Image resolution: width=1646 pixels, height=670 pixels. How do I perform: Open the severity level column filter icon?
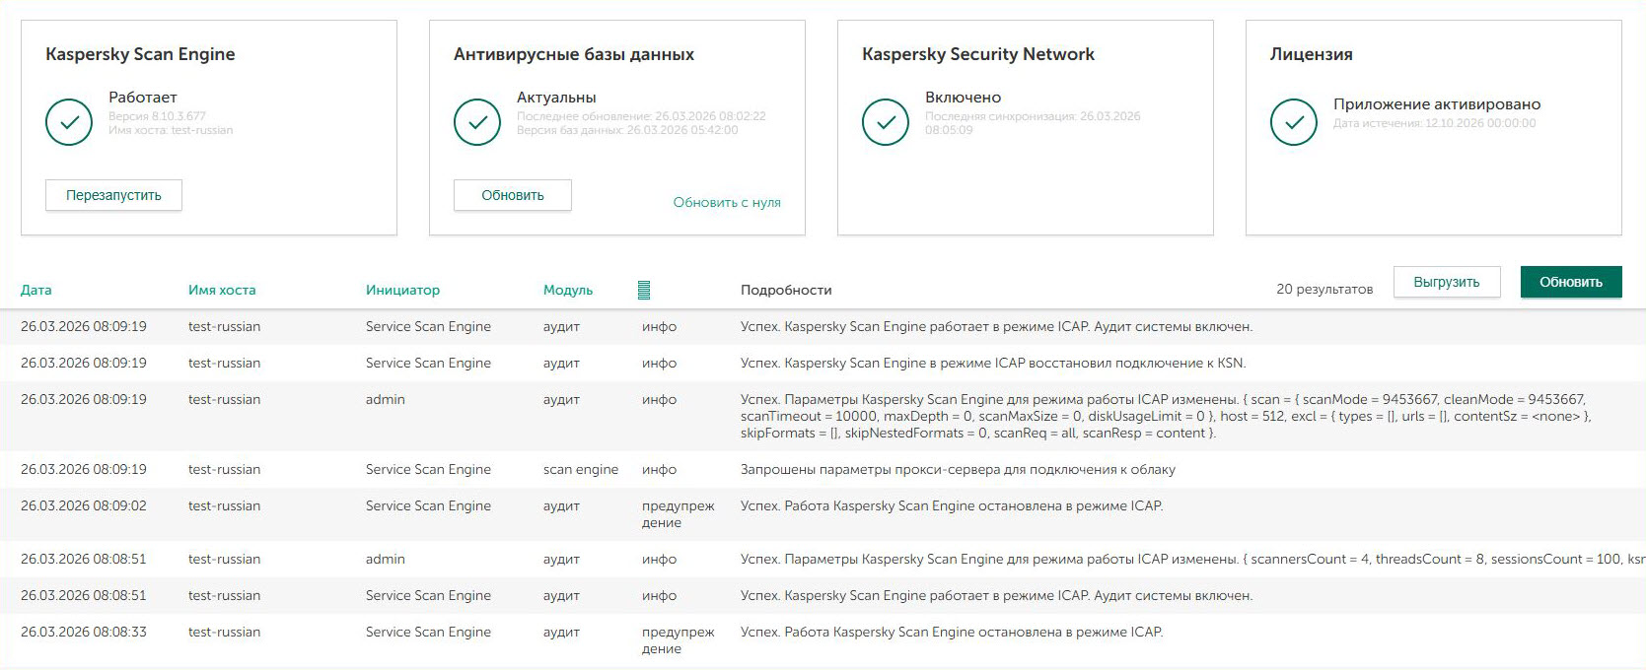644,290
